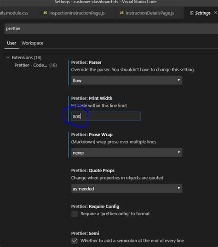Collapse the Extensions (18) tree section
This screenshot has height=247, width=218.
click(x=8, y=57)
